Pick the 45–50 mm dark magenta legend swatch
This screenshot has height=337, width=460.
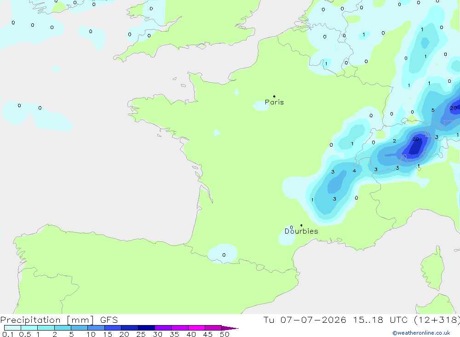point(213,328)
